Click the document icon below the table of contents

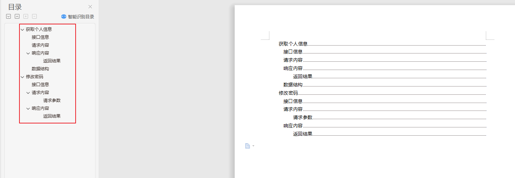pos(247,146)
